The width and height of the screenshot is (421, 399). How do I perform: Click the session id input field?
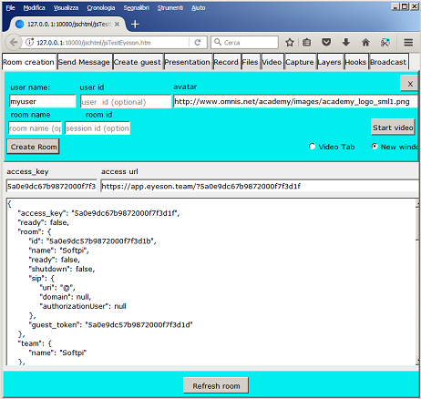[x=98, y=128]
